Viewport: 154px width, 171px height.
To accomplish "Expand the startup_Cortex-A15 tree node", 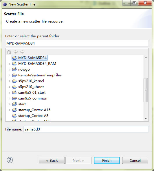I will point(9,110).
